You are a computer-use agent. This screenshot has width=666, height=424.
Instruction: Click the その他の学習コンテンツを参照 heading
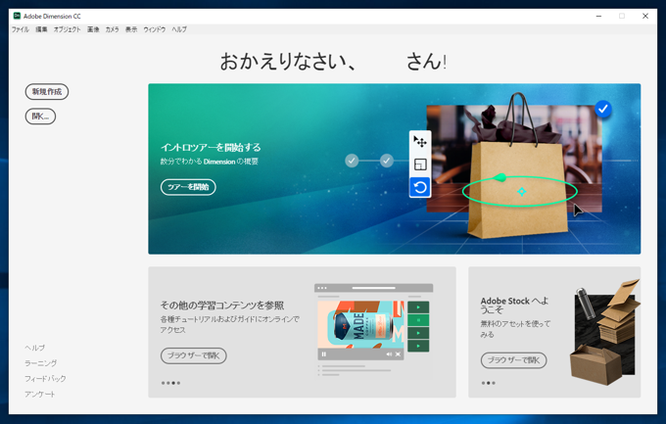pyautogui.click(x=222, y=306)
